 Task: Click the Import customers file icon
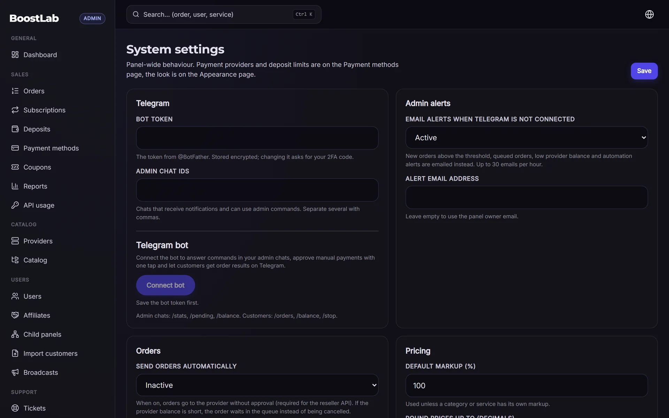point(15,353)
